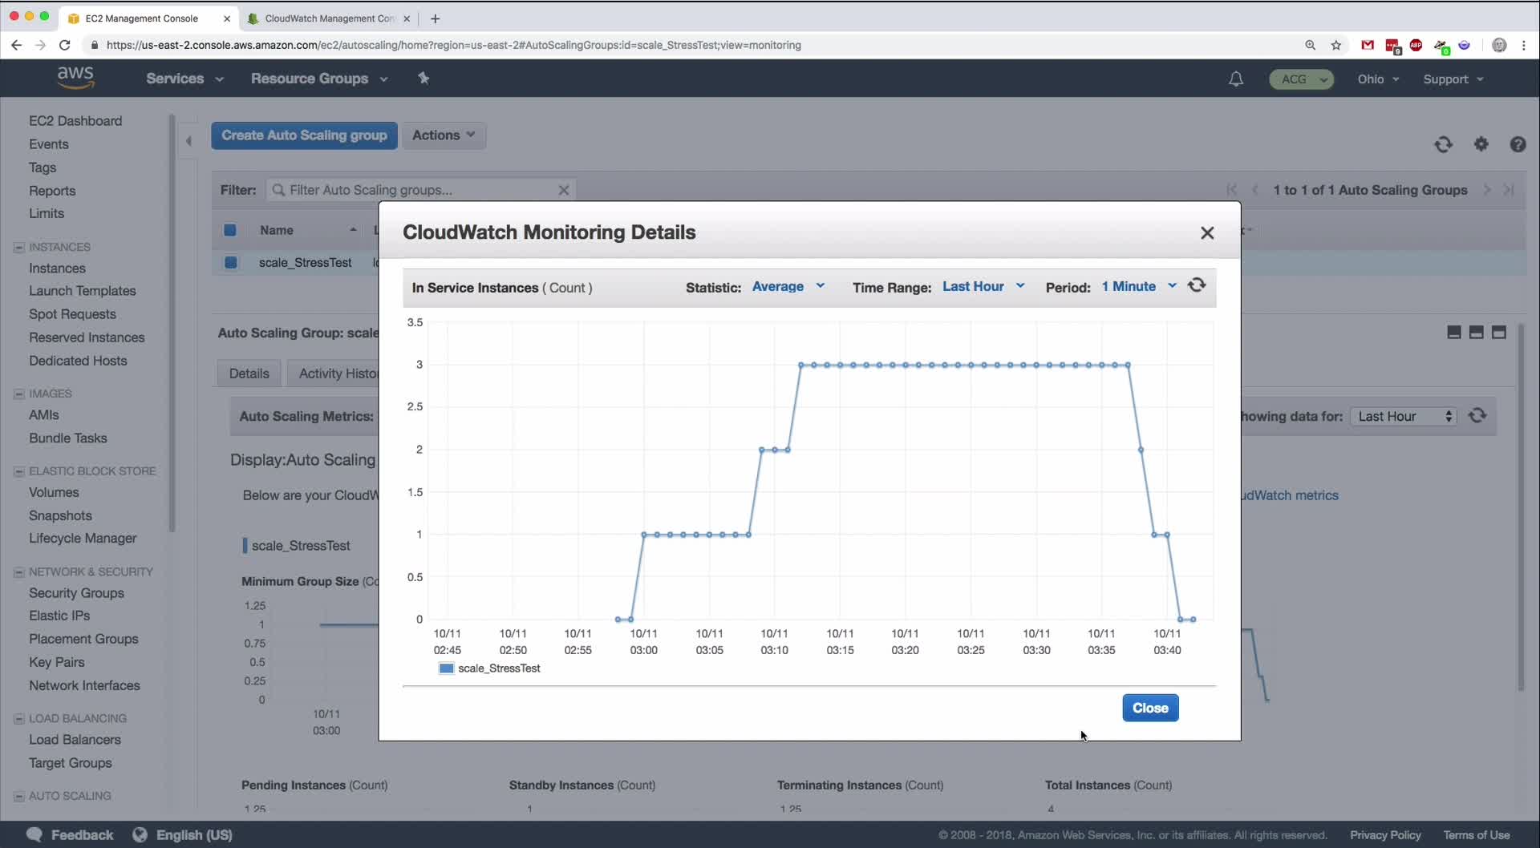Refresh the CloudWatch Monitoring Details chart
Screen dimensions: 1540x848
[1197, 285]
